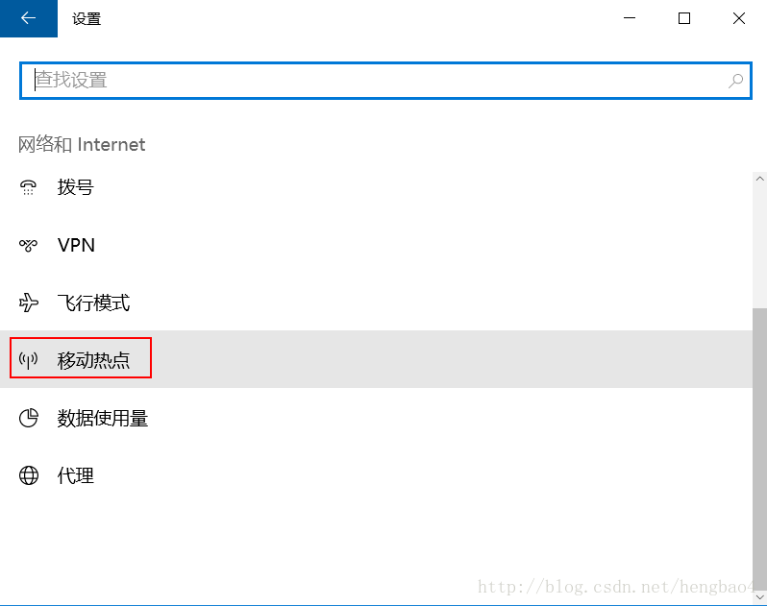This screenshot has width=767, height=606.
Task: Open the 代理 proxy settings
Action: [376, 475]
